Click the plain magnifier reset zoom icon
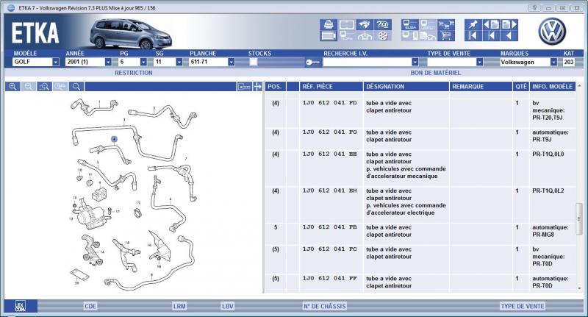The width and height of the screenshot is (588, 317). pos(76,87)
